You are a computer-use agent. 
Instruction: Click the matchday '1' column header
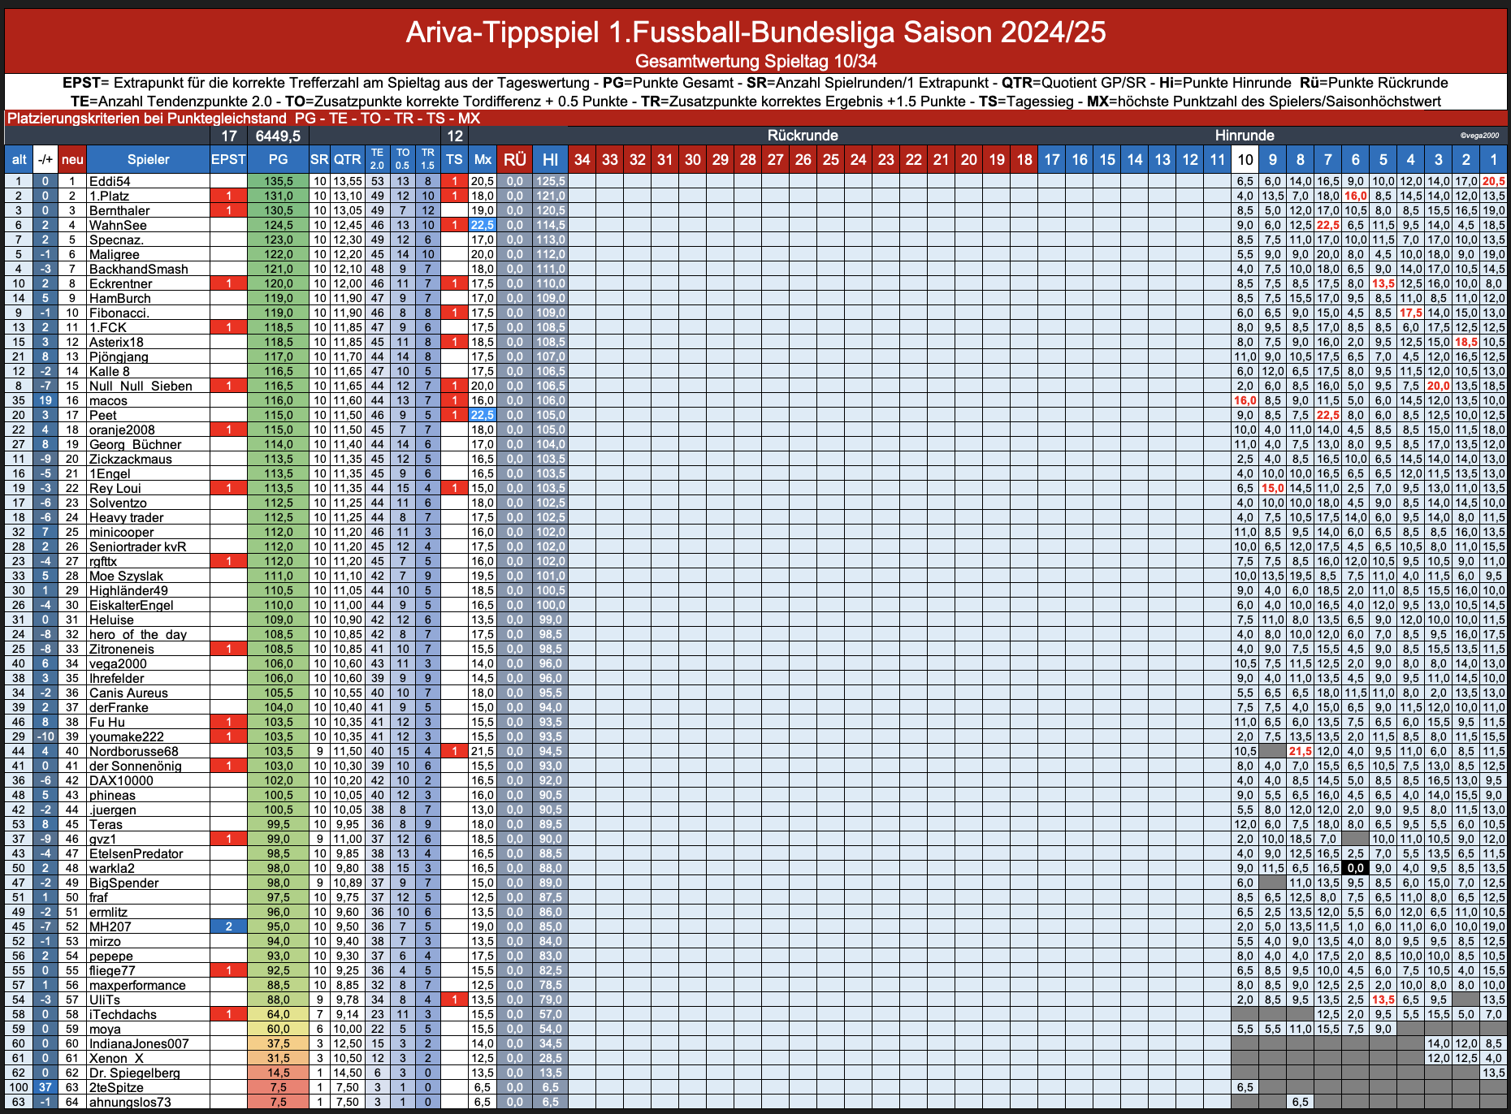click(x=1493, y=159)
